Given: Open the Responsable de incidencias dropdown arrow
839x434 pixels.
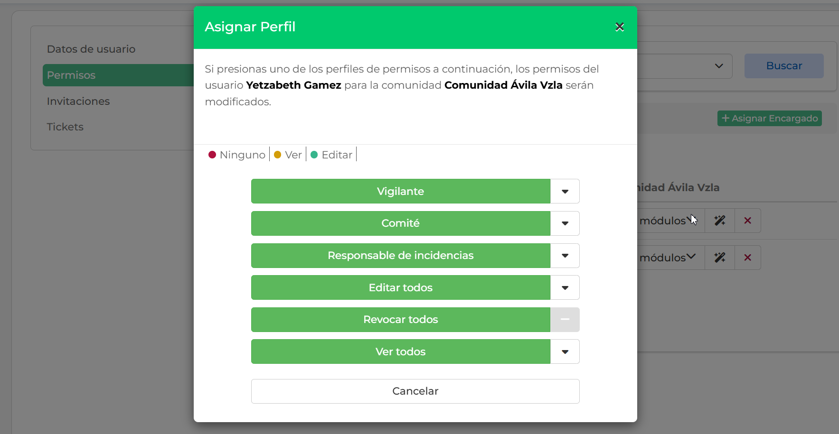Looking at the screenshot, I should (x=565, y=256).
